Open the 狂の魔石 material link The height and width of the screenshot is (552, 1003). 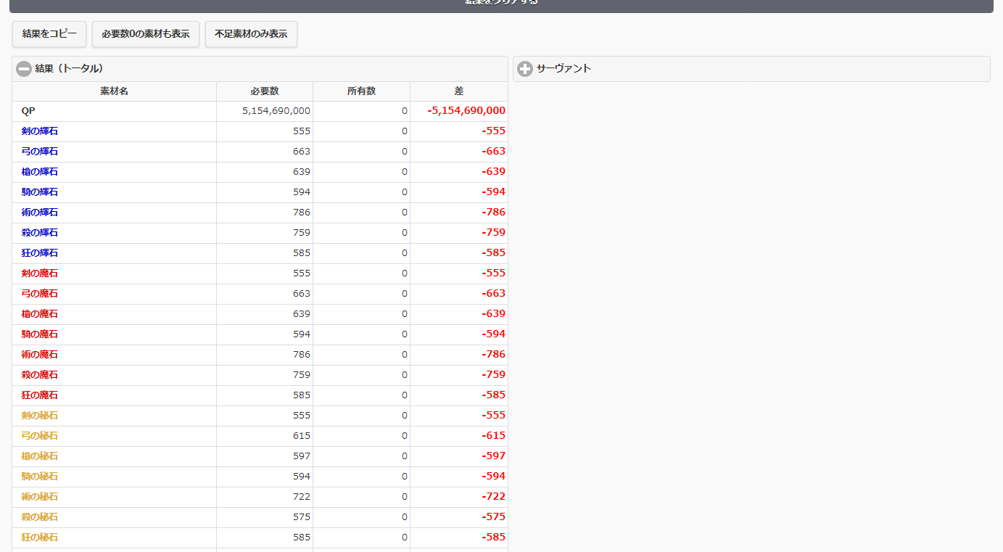[40, 395]
